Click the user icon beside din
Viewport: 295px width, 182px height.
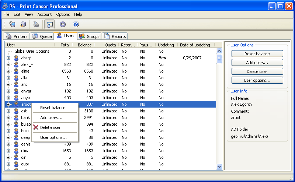point(16,157)
